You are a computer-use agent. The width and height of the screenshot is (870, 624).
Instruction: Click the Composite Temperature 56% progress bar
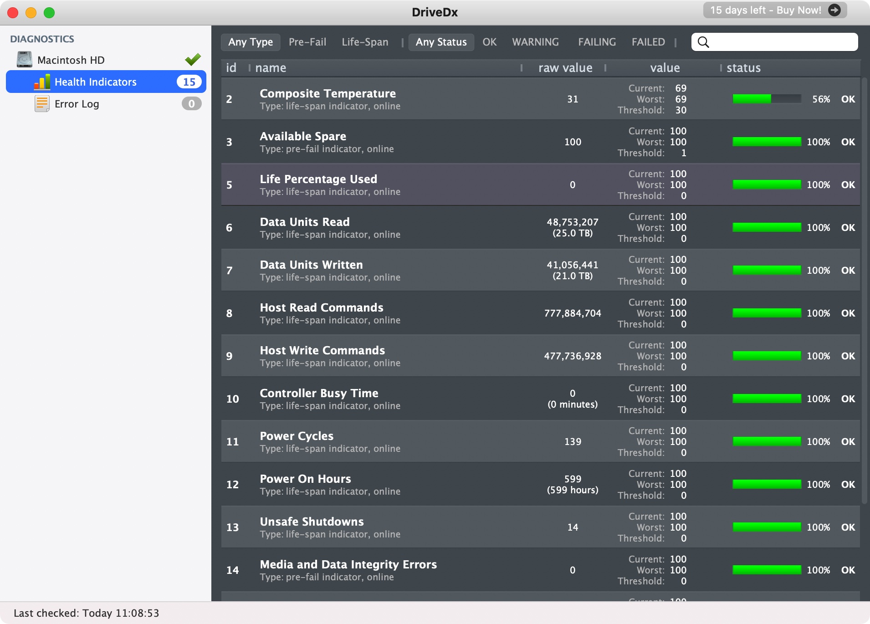767,99
